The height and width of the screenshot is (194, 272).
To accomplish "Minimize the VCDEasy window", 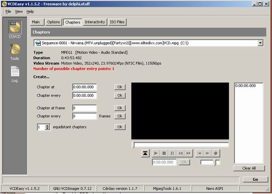I will [x=254, y=4].
